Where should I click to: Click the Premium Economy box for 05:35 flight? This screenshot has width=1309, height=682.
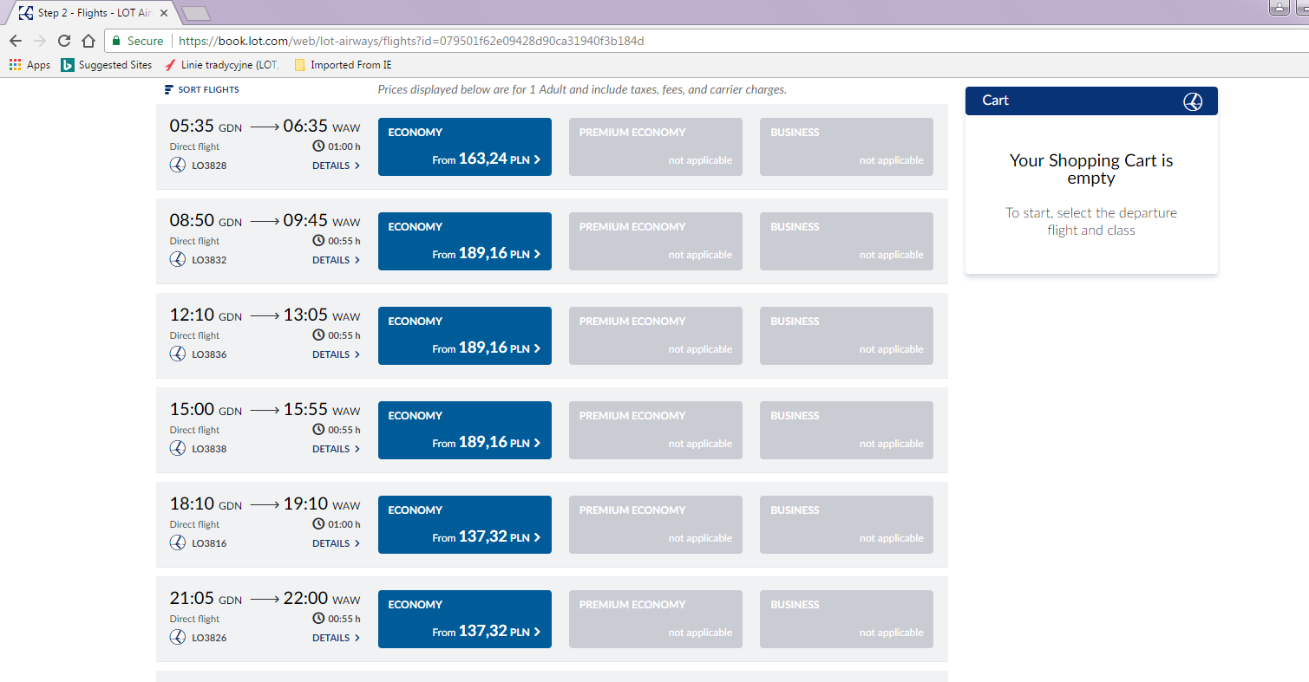coord(656,146)
